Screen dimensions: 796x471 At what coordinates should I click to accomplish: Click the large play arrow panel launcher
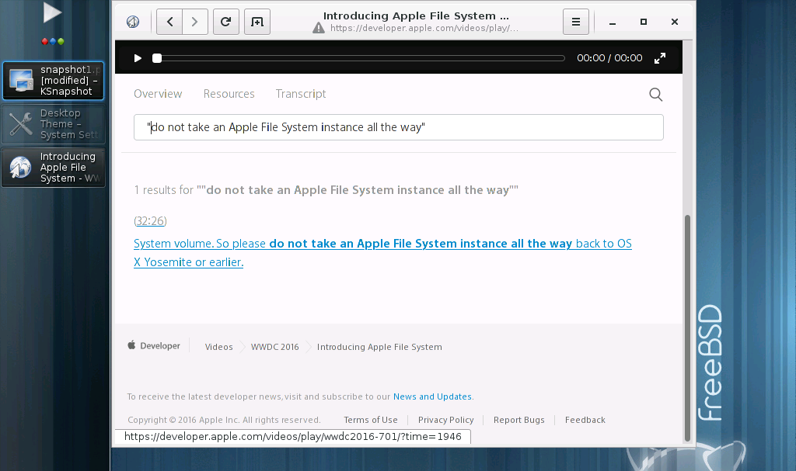click(x=52, y=12)
